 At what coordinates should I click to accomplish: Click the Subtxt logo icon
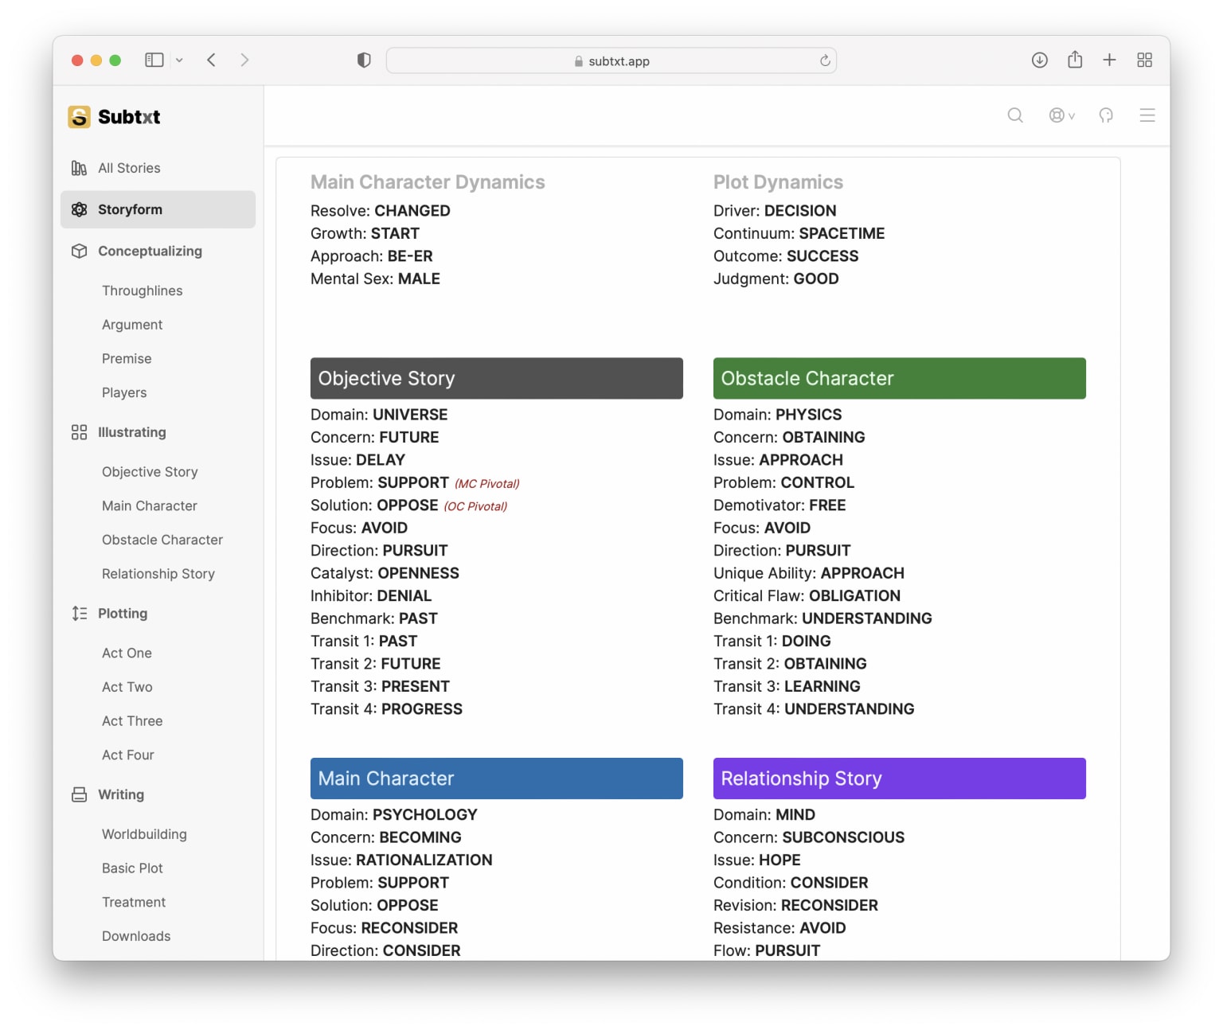point(79,117)
